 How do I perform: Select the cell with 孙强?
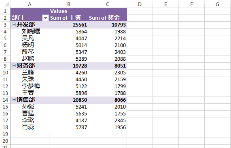click(x=30, y=107)
